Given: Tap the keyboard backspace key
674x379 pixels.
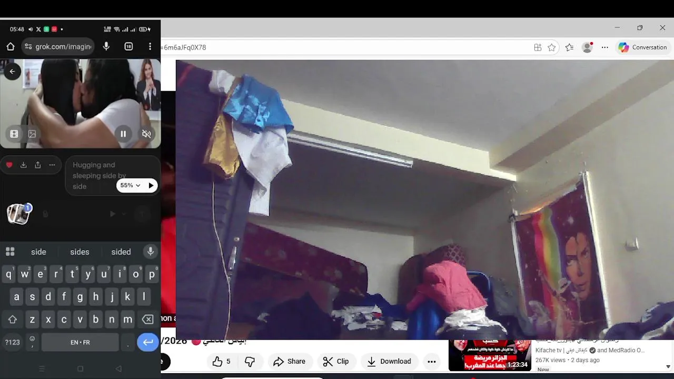Looking at the screenshot, I should 148,320.
